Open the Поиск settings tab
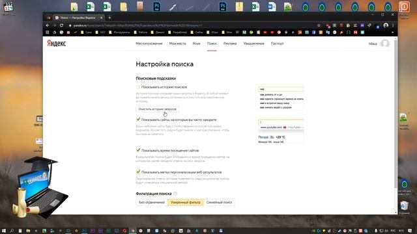The image size is (417, 234). [212, 44]
